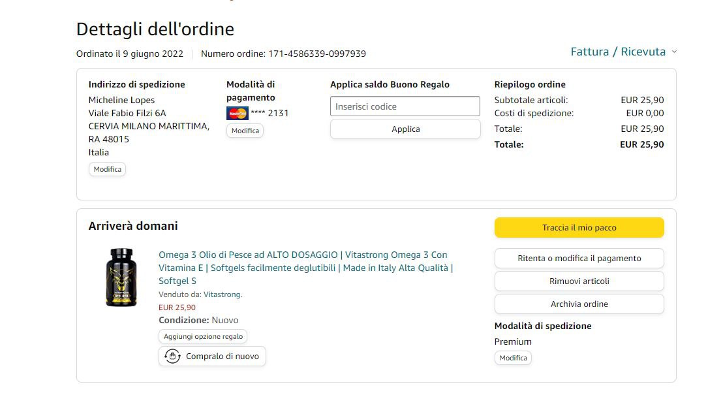Focus the Inserisci codice gift card field
This screenshot has width=723, height=395.
click(x=405, y=106)
